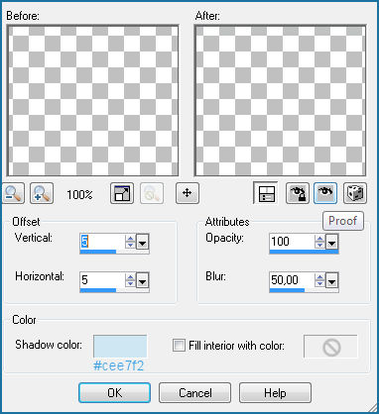The image size is (379, 414).
Task: Pick the light blue Shadow color swatch
Action: pyautogui.click(x=120, y=346)
